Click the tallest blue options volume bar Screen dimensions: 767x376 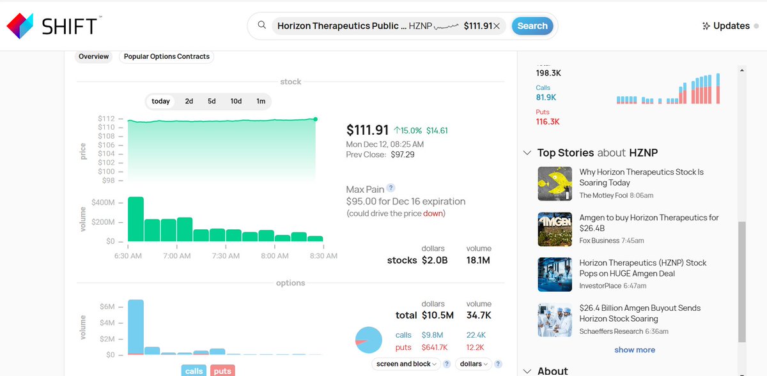click(x=136, y=327)
